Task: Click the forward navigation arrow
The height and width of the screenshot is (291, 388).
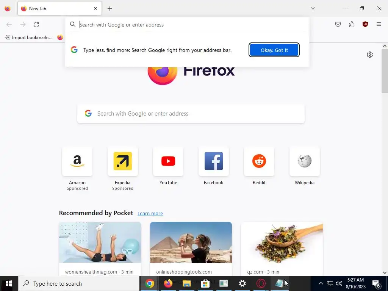Action: pyautogui.click(x=23, y=25)
